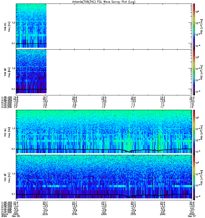
Task: Click the '2340' time axis label
Action: (163, 214)
